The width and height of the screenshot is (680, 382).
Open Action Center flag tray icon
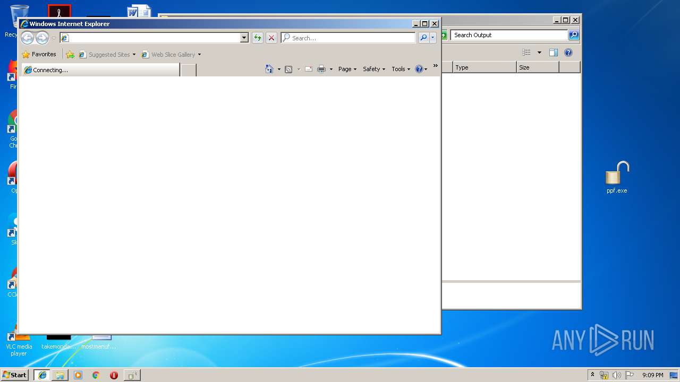tap(630, 375)
